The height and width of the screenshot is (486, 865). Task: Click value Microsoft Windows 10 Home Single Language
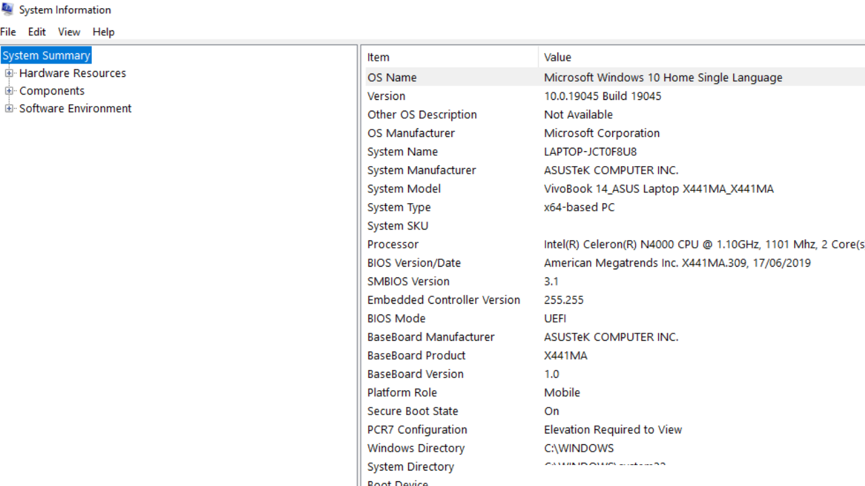pyautogui.click(x=663, y=78)
